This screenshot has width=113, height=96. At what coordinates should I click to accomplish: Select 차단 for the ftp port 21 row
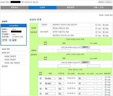coord(106,87)
